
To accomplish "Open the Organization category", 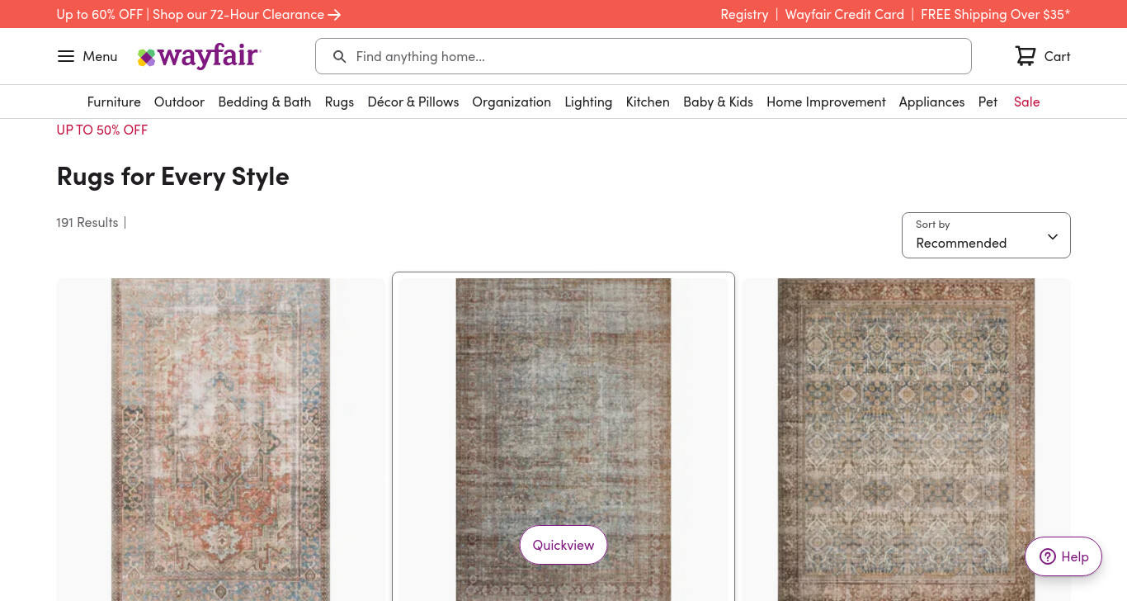I will 512,102.
